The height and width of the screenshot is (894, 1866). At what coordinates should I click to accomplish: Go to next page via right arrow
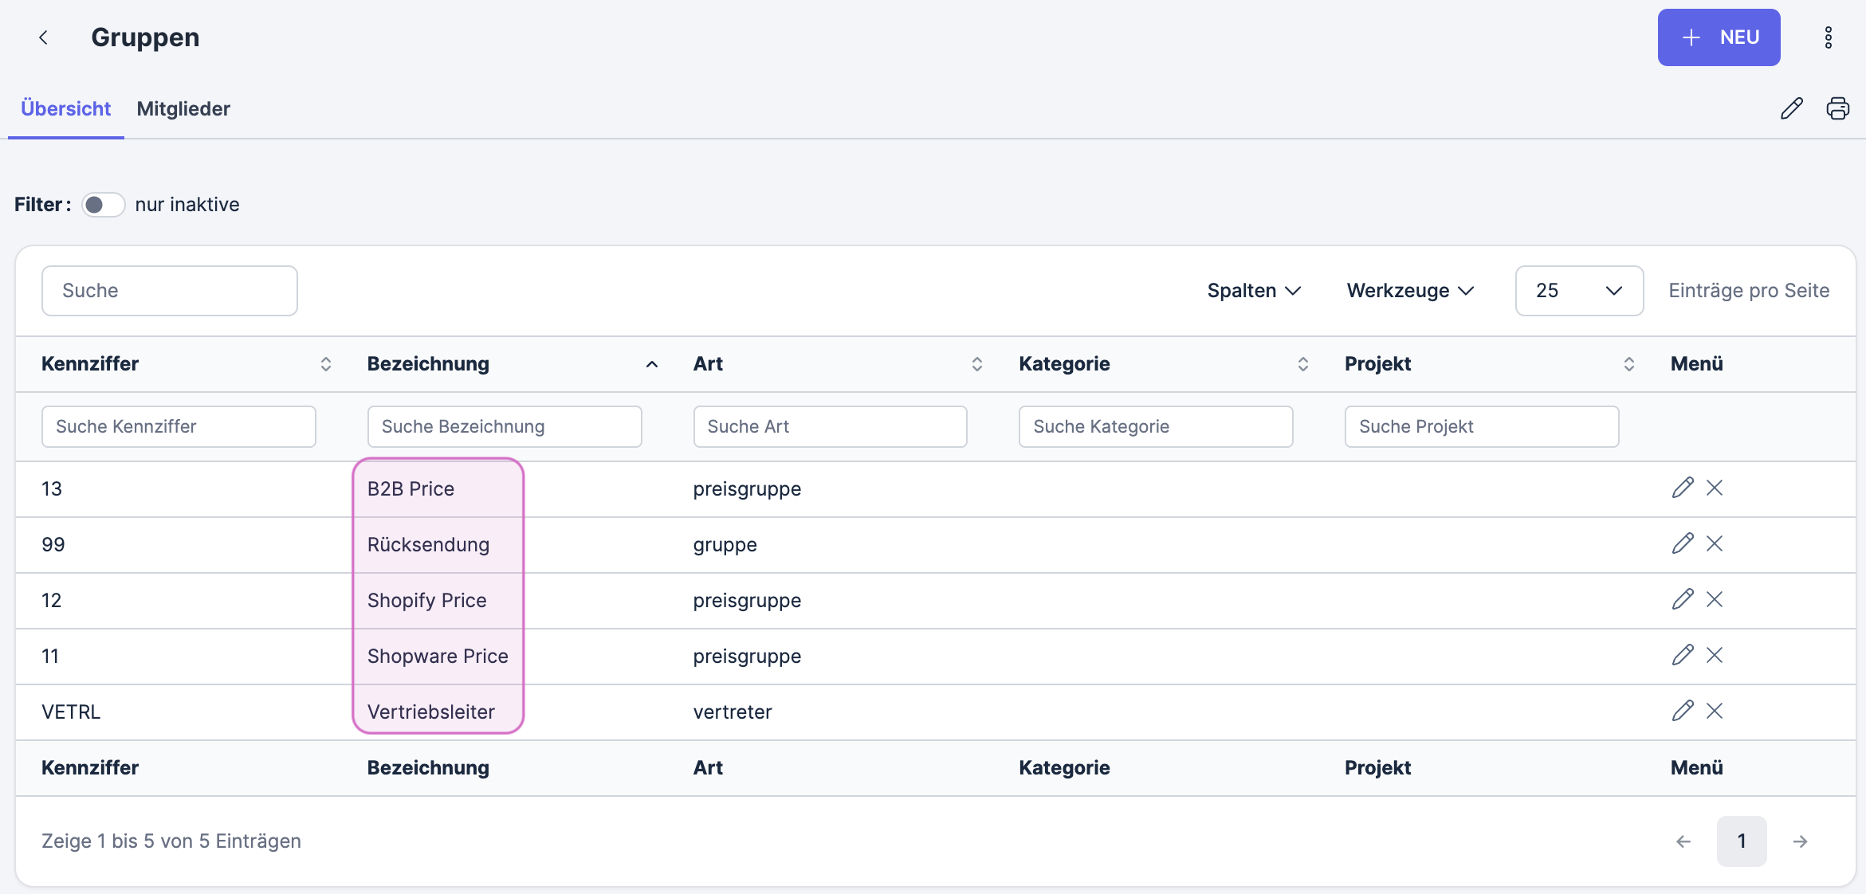[x=1801, y=841]
